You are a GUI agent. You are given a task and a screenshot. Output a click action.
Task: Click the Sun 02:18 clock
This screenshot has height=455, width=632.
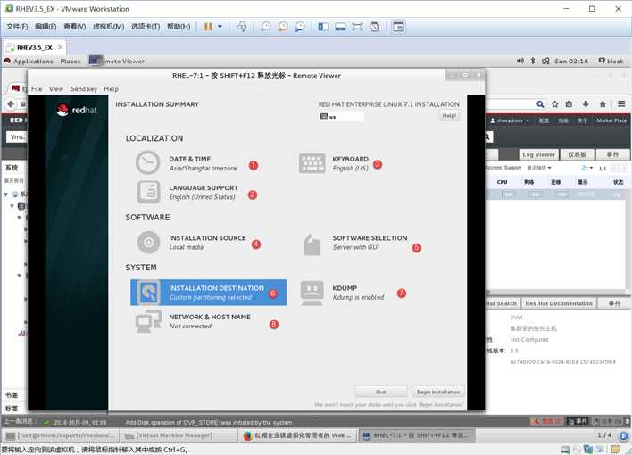coord(571,62)
